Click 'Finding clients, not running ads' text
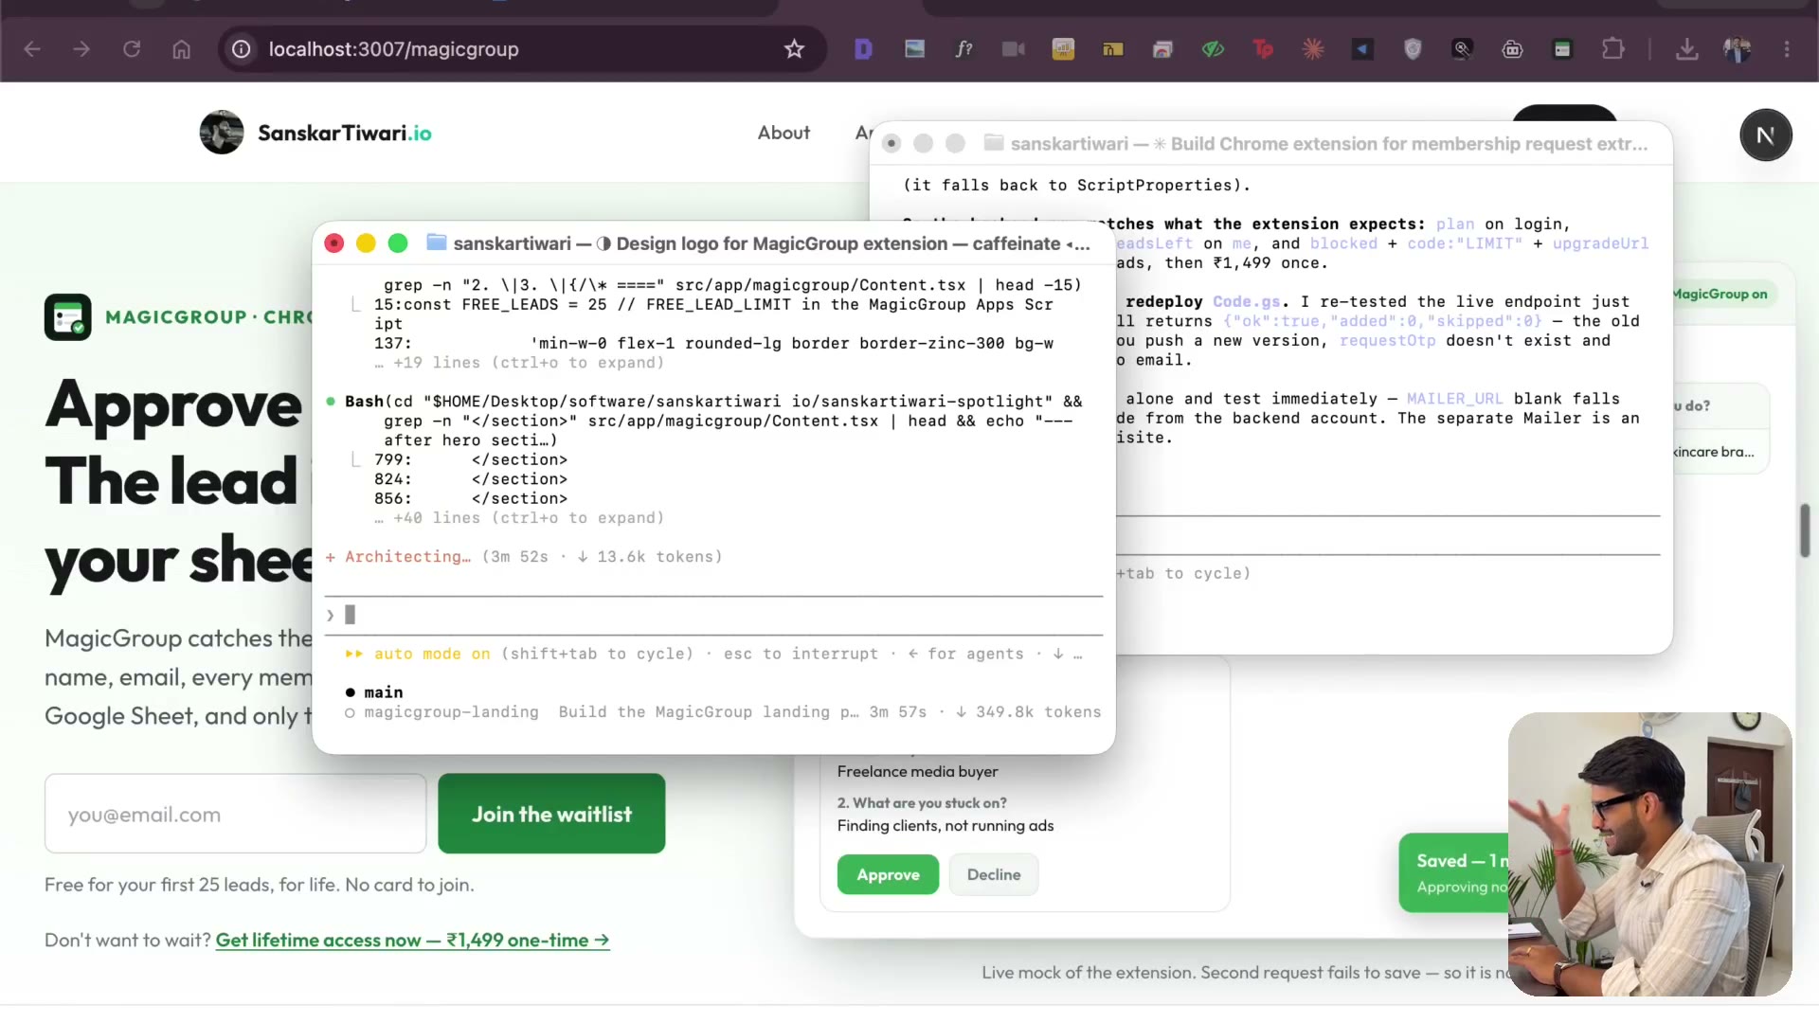 (x=945, y=825)
